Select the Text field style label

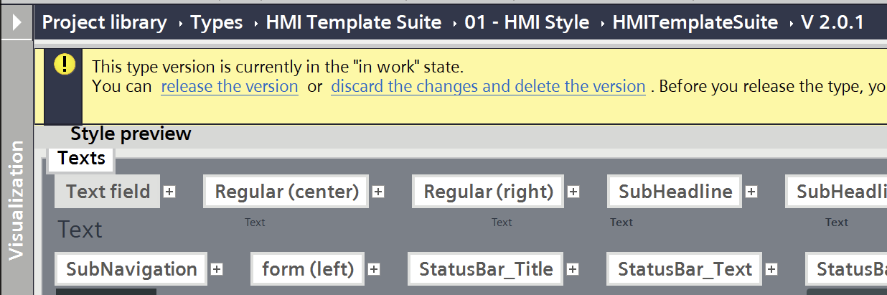pos(108,192)
